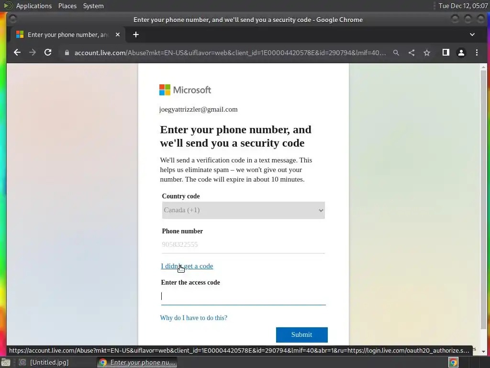Click the forward navigation arrow
Viewport: 490px width, 368px height.
click(33, 53)
